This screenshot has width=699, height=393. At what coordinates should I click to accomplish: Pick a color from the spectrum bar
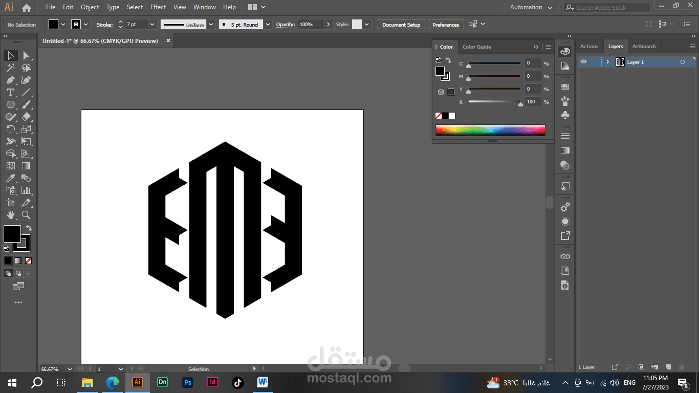[490, 130]
